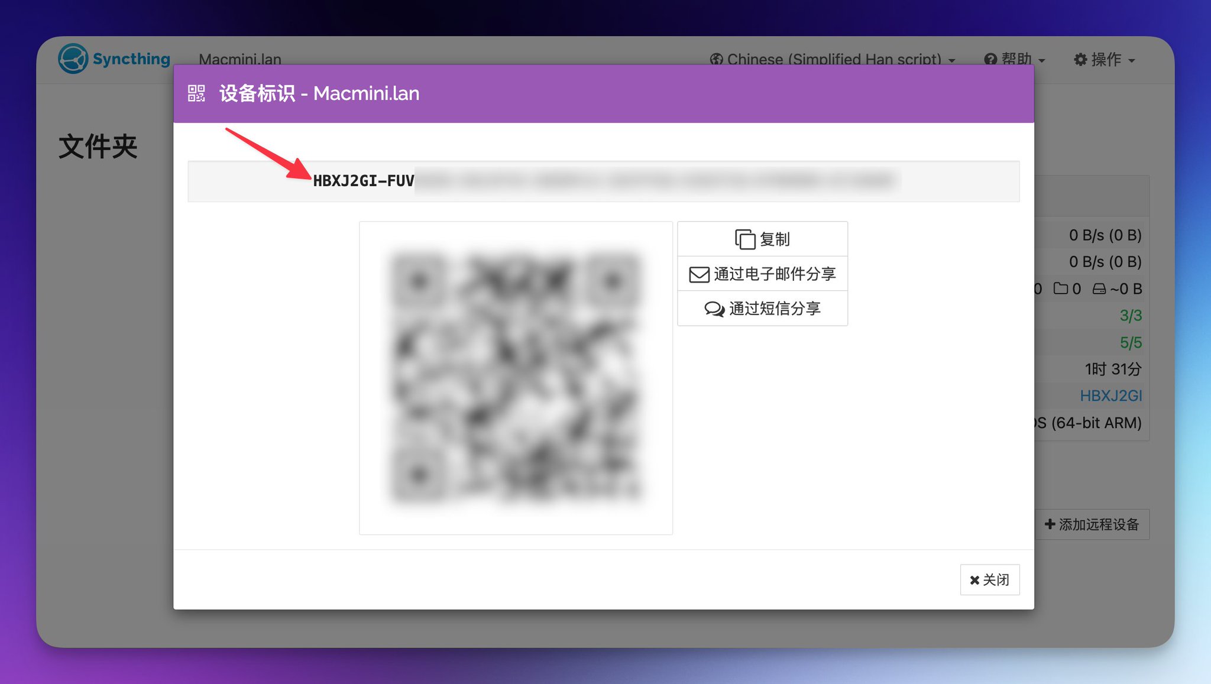Click the 文件夹 folders heading
The image size is (1211, 684).
[98, 146]
